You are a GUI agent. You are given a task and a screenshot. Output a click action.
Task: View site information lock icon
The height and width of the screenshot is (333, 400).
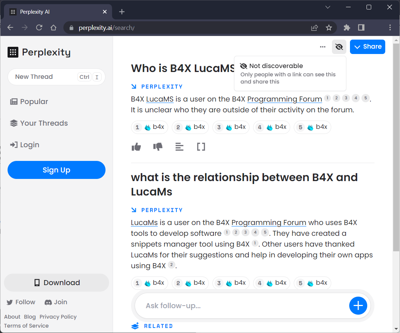71,28
